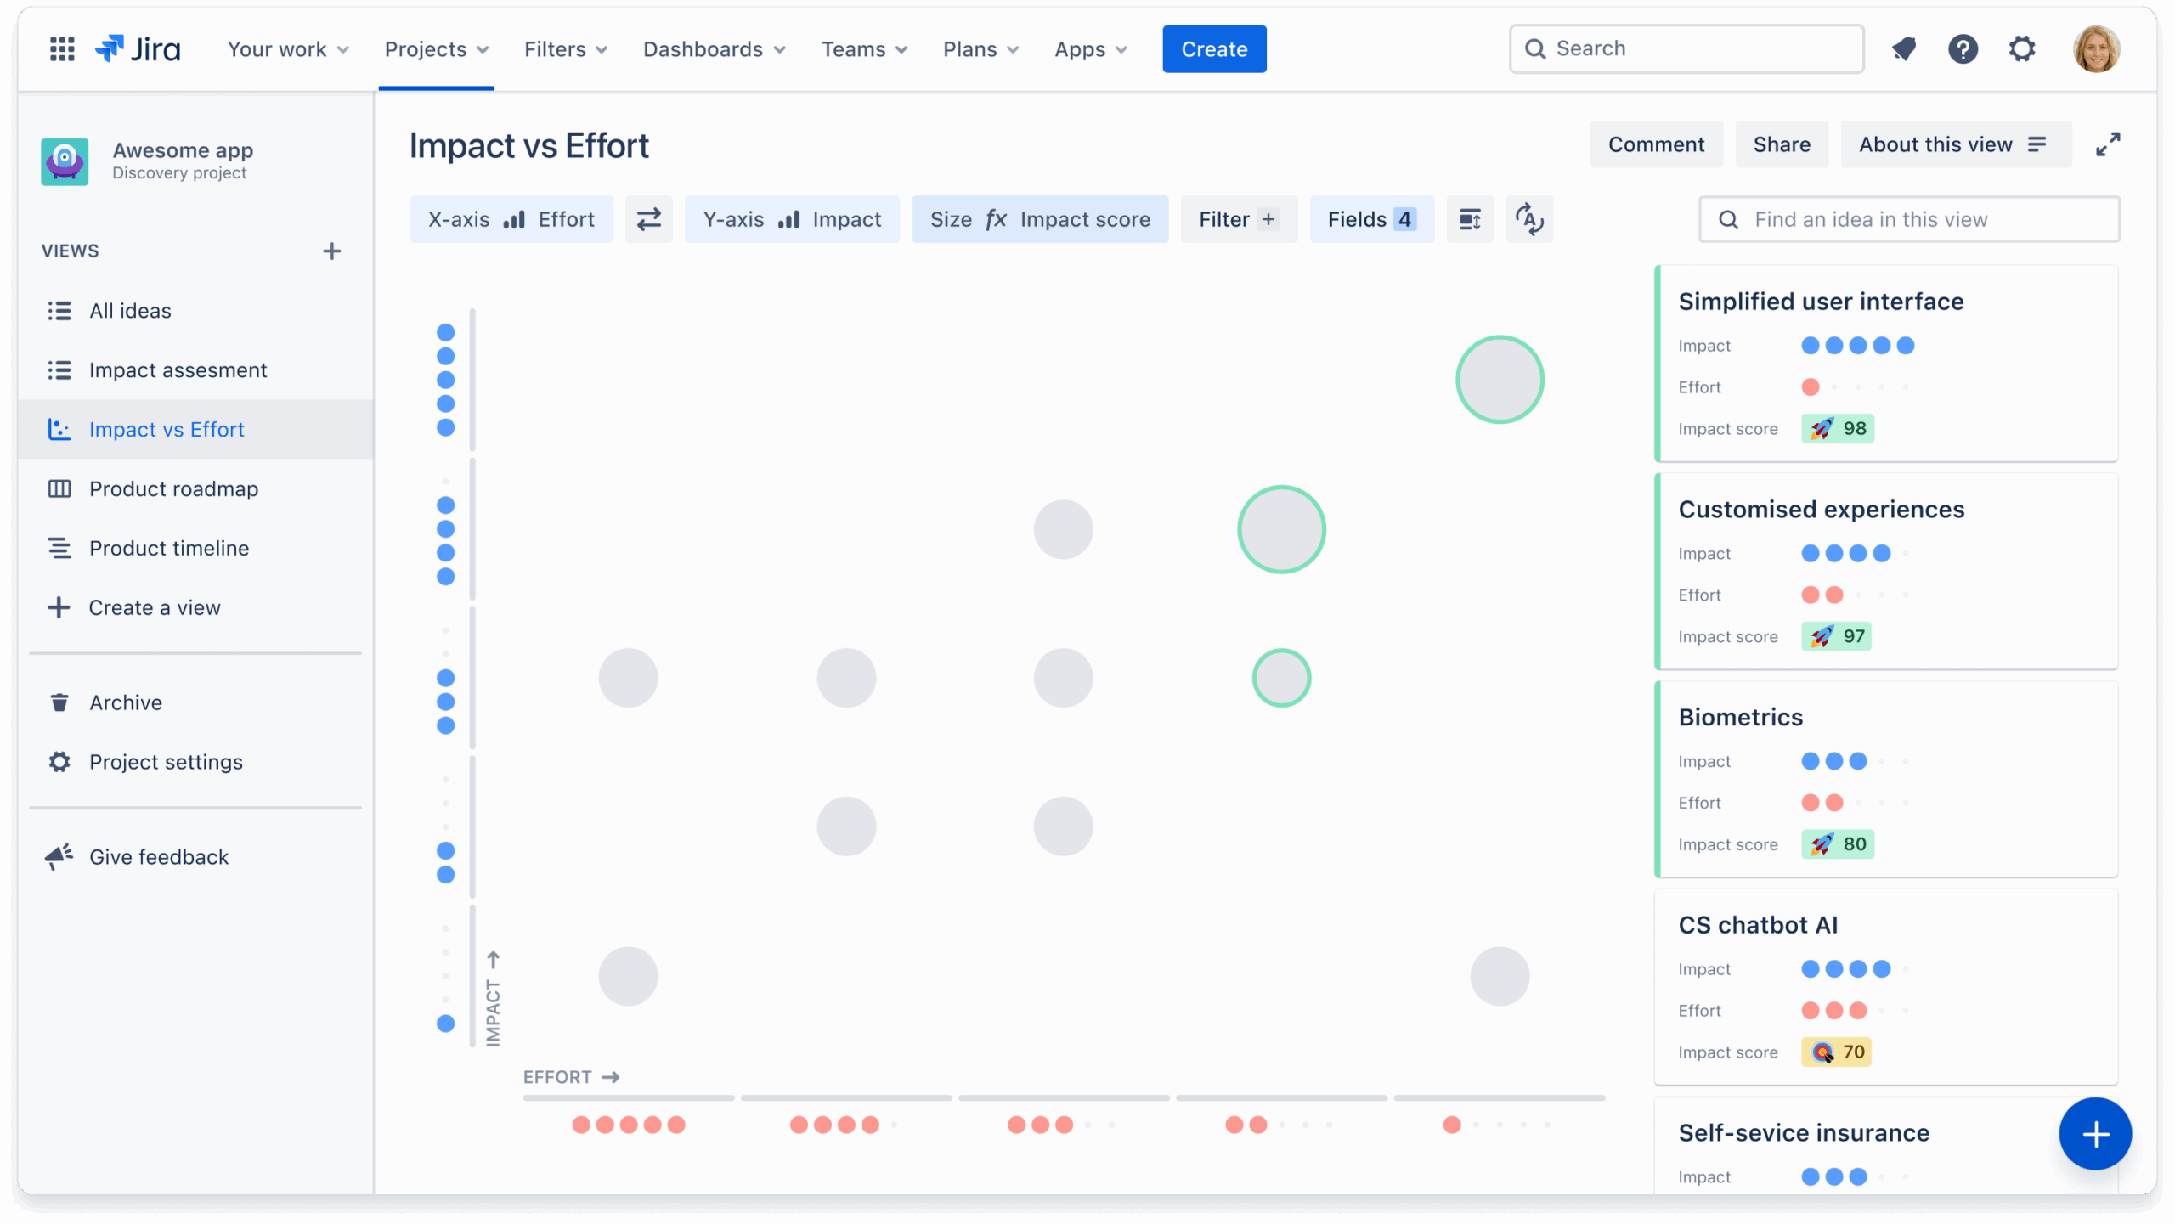This screenshot has height=1224, width=2175.
Task: Click the Share button
Action: [1781, 144]
